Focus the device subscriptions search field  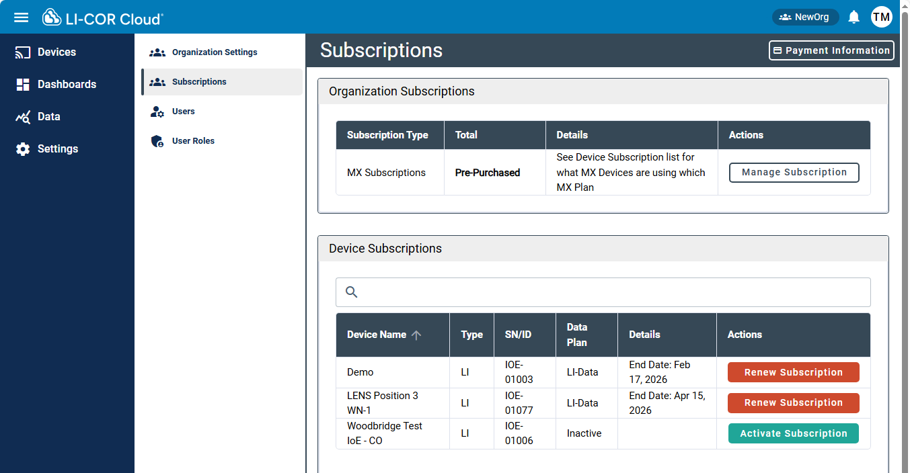pyautogui.click(x=612, y=292)
